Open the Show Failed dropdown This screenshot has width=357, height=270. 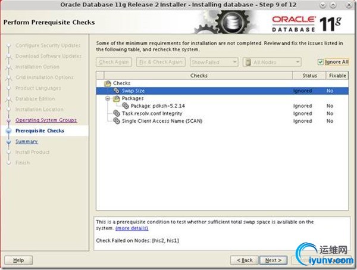coord(214,62)
